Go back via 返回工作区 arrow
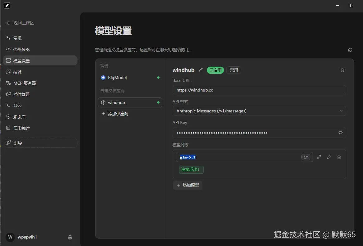 pos(9,23)
